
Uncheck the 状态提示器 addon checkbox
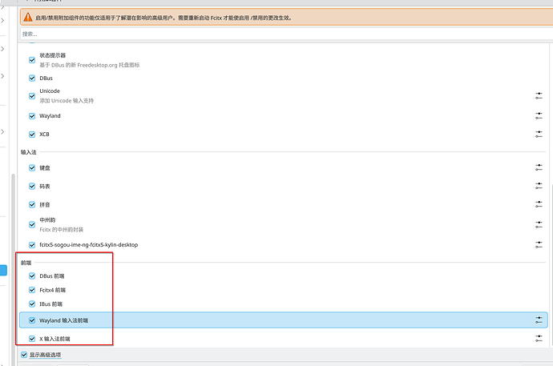point(32,59)
